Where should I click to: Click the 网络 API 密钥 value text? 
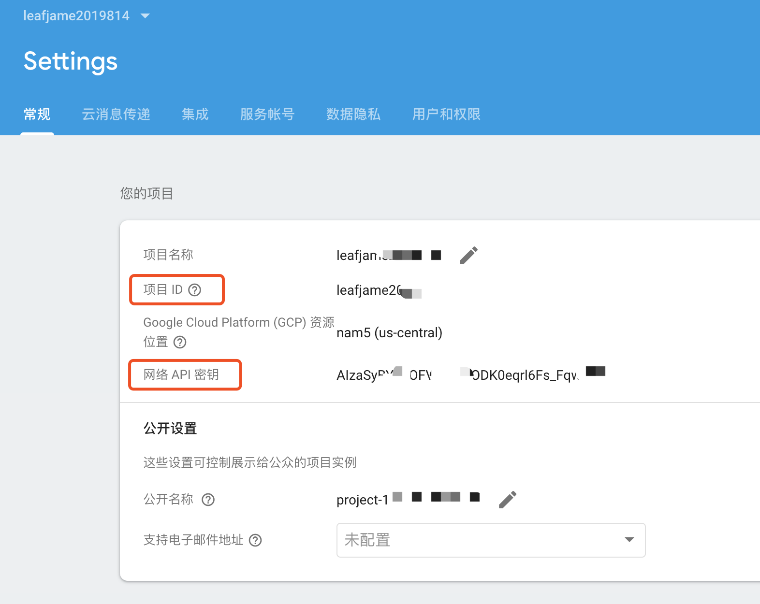coord(471,375)
